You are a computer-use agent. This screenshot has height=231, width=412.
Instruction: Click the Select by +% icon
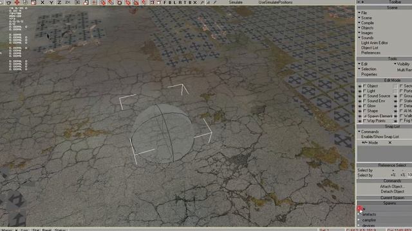pyautogui.click(x=393, y=175)
